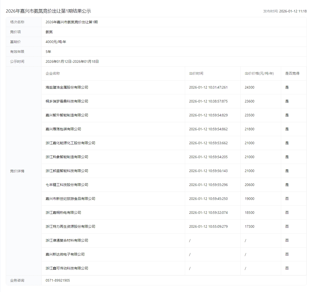311x292 pixels.
Task: Select bid time 2026-01-12 10:55:09:279
Action: [x=208, y=226]
